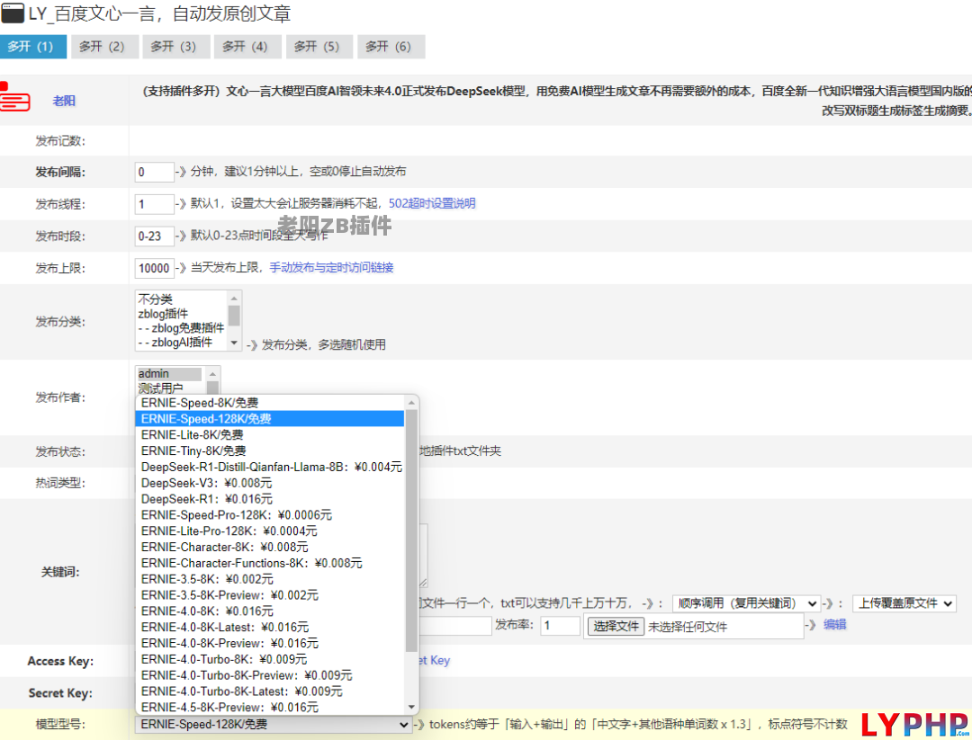
Task: Select 测试用户 in the author list
Action: pyautogui.click(x=169, y=388)
